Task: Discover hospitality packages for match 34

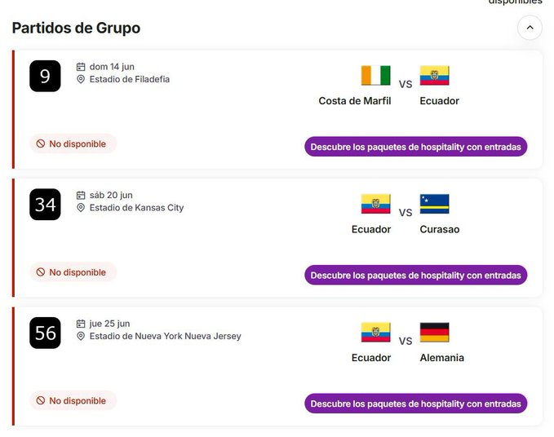Action: pos(415,276)
